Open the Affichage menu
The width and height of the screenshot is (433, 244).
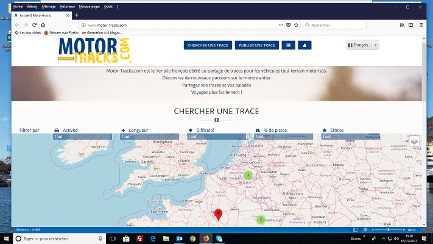point(49,5)
